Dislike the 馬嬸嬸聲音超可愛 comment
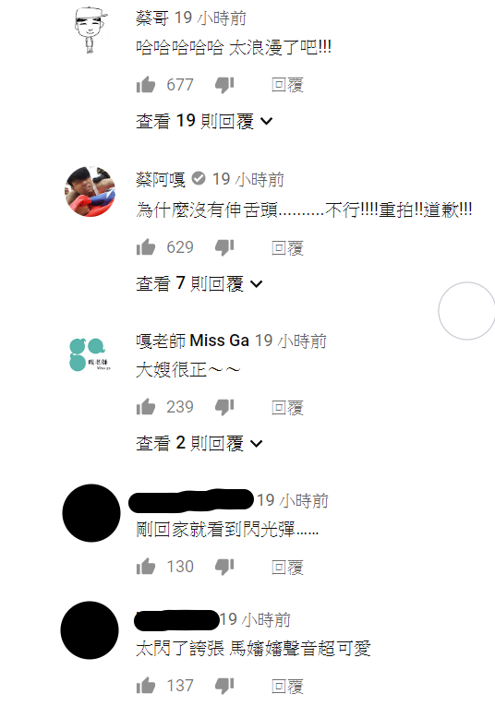495x706 pixels. click(x=224, y=687)
